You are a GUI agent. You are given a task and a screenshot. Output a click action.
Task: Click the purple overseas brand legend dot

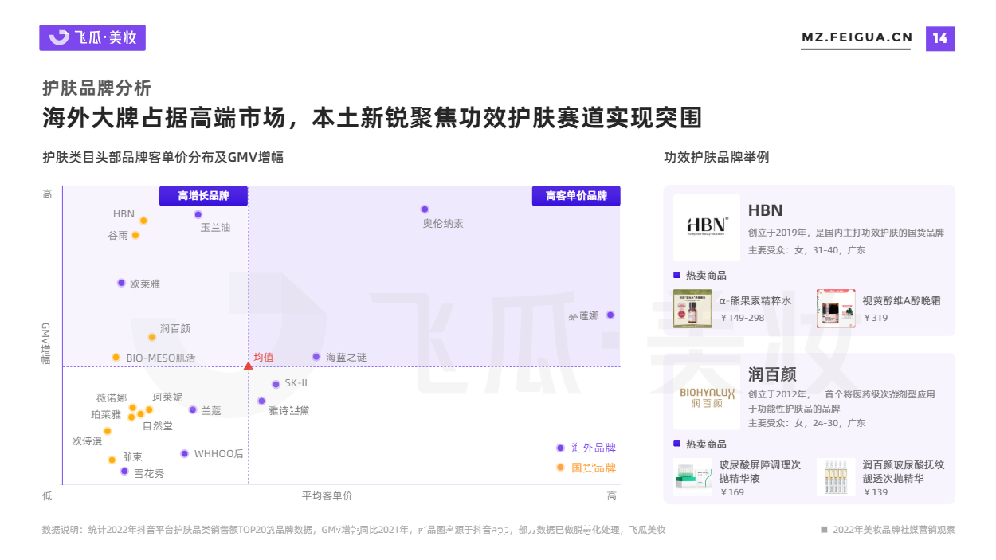(x=560, y=448)
